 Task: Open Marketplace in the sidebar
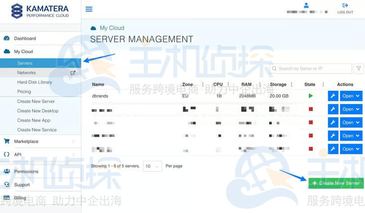(x=26, y=141)
